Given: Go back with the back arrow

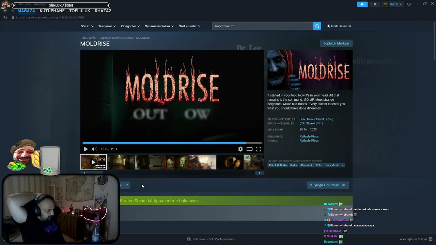Looking at the screenshot, I should [x=5, y=11].
